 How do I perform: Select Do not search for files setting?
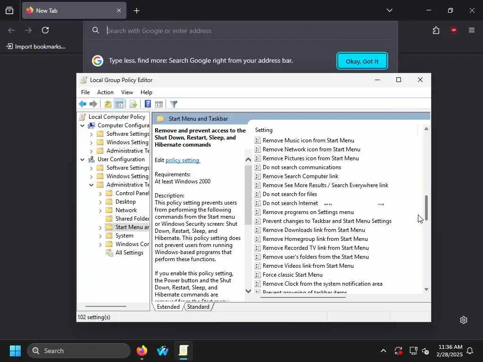pyautogui.click(x=290, y=194)
